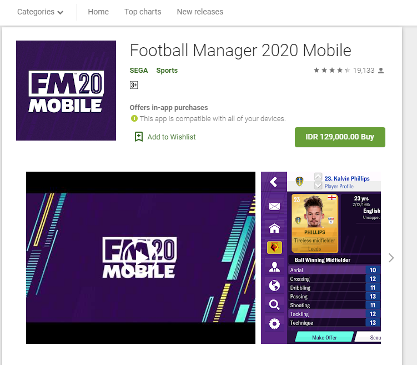Open the Sports category link
Viewport: 417px width, 365px height.
pyautogui.click(x=167, y=70)
